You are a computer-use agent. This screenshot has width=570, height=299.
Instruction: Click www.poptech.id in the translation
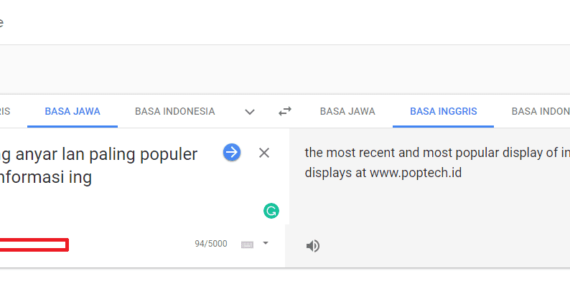click(x=416, y=173)
